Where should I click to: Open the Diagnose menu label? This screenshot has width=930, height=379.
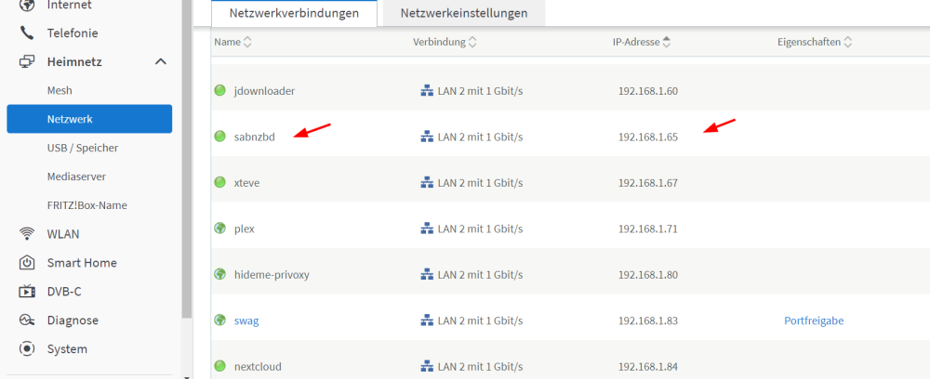coord(73,320)
